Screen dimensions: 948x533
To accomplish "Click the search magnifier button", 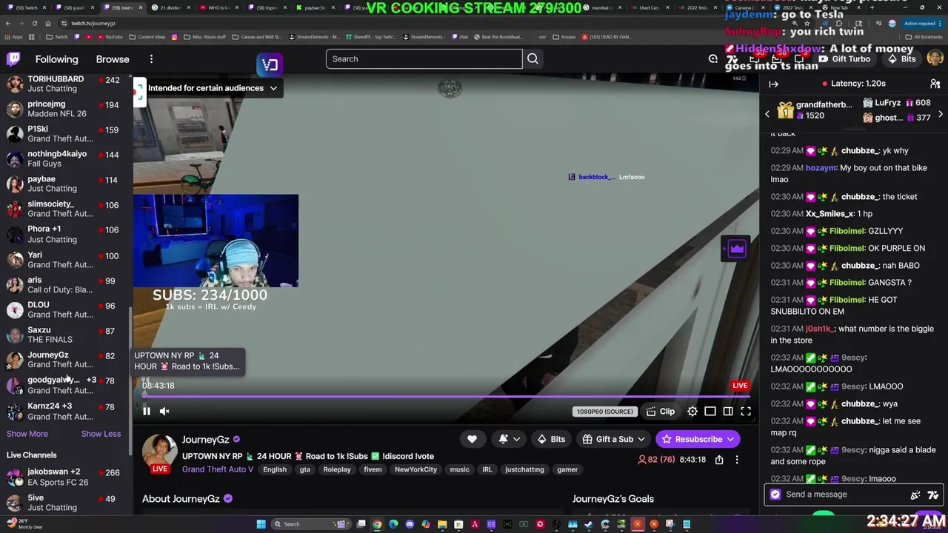I will click(x=533, y=59).
